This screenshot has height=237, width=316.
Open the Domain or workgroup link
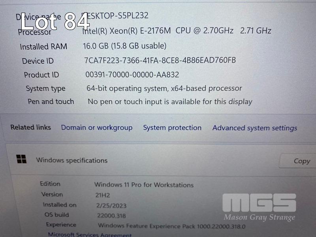97,128
